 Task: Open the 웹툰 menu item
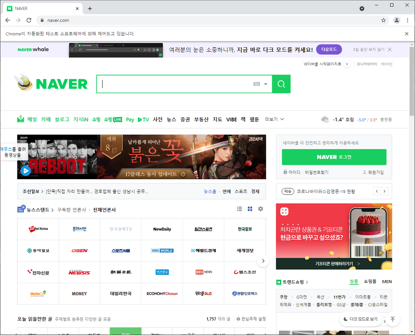click(x=254, y=120)
